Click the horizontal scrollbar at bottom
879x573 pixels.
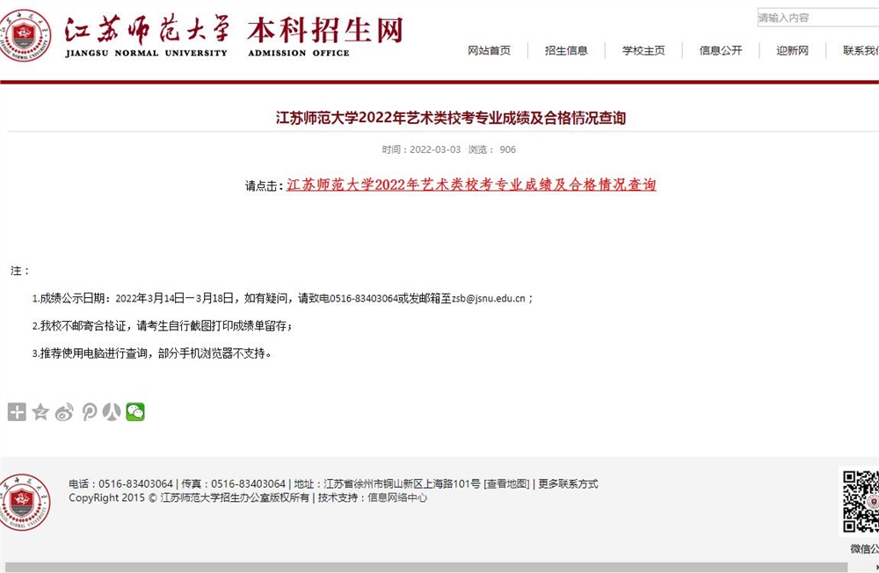[426, 568]
